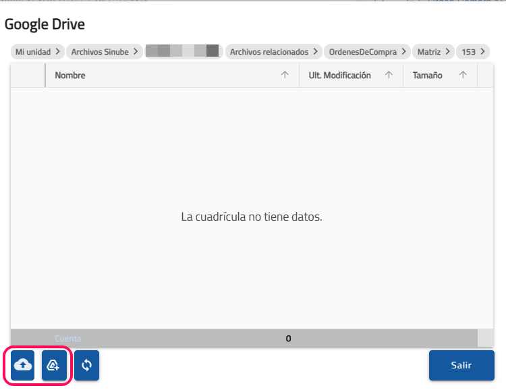
Task: Sort by Tamaño arrow icon
Action: point(463,75)
